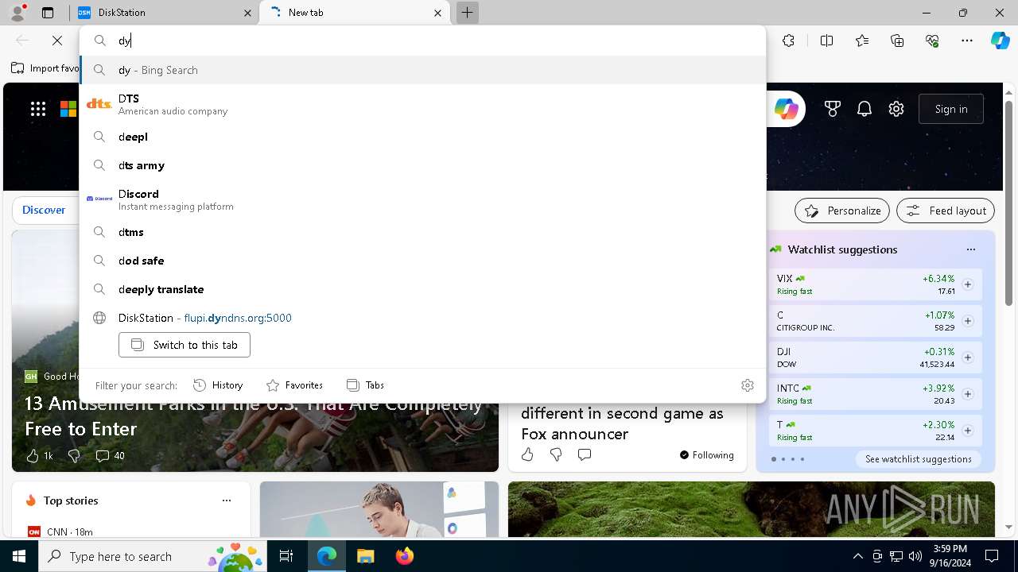Add DJI (DOW) to the watchlist
The image size is (1018, 572).
coord(968,357)
